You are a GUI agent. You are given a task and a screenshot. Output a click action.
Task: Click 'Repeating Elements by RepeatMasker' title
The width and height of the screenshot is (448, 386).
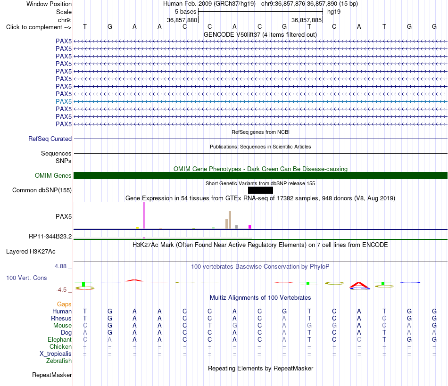coord(261,368)
